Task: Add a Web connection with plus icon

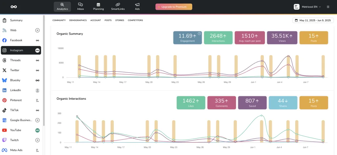Action: (x=38, y=30)
